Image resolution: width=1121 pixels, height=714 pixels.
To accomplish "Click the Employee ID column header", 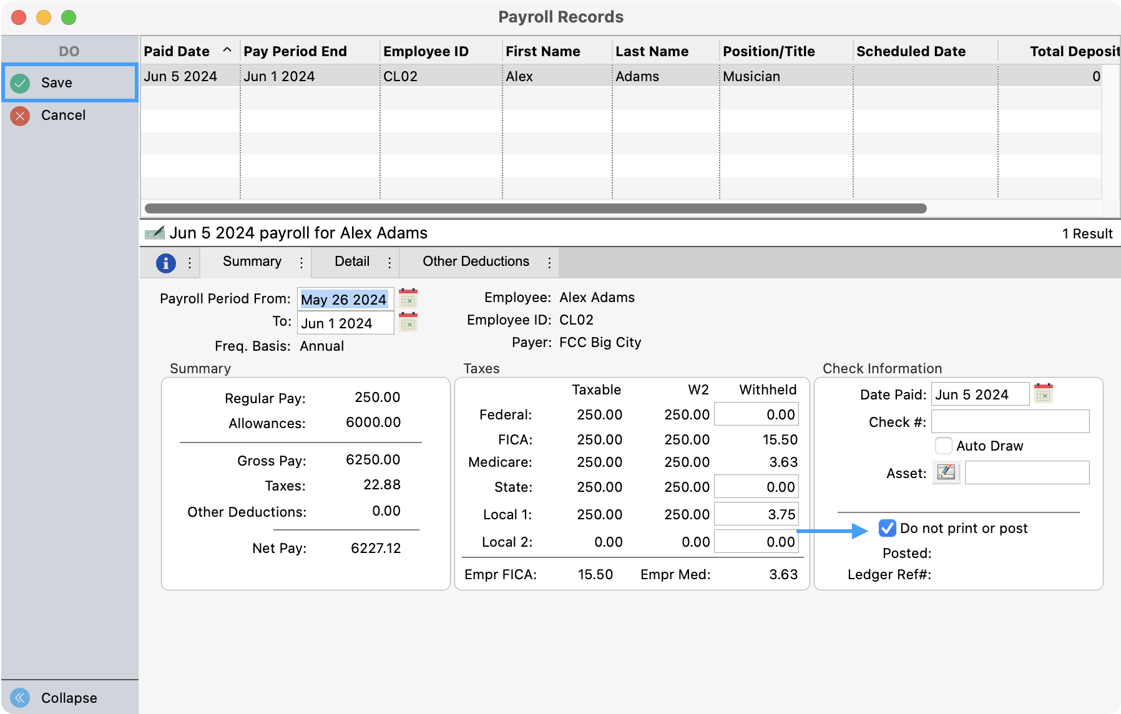I will (426, 51).
